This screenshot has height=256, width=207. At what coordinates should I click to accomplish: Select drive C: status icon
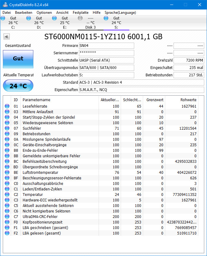click(3, 18)
